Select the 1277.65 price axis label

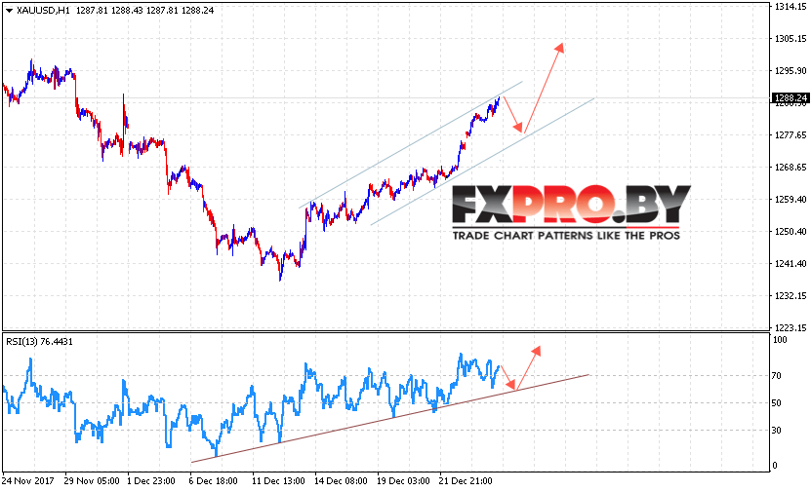click(x=791, y=134)
